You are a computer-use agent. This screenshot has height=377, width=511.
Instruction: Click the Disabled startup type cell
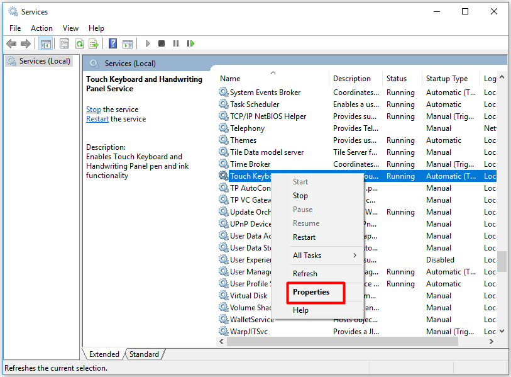click(x=440, y=260)
